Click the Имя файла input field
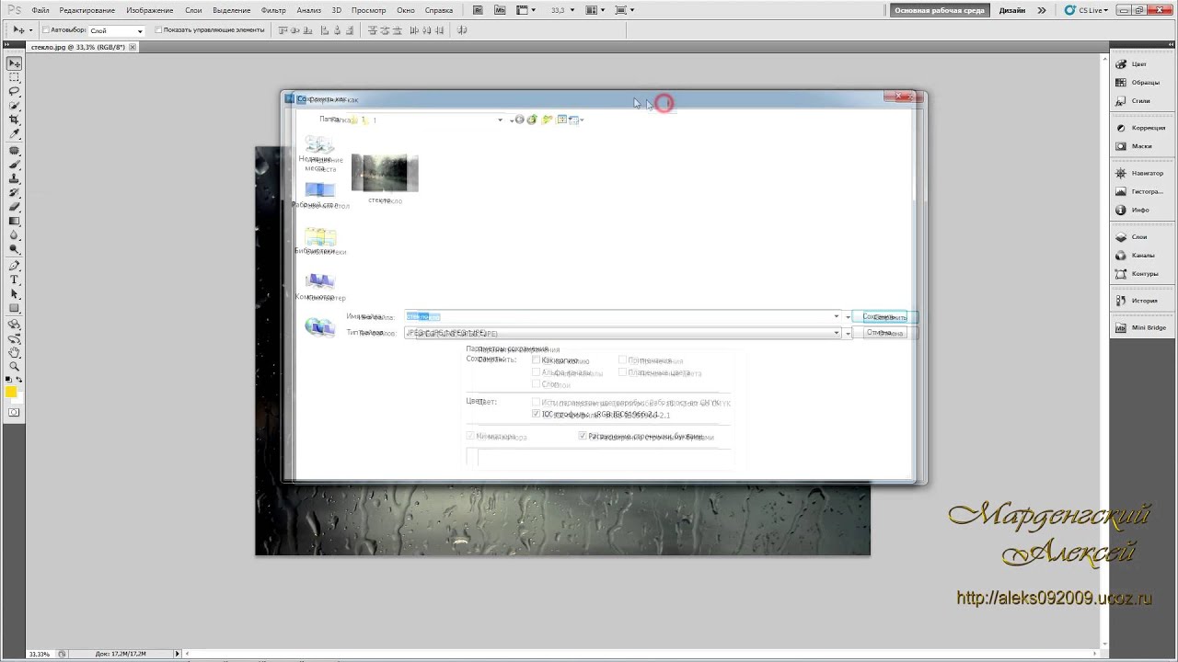1178x662 pixels. (x=622, y=316)
